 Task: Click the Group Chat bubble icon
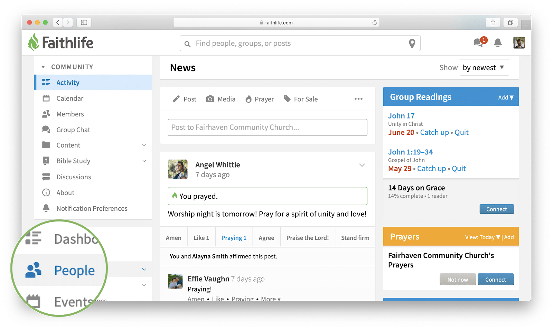(46, 130)
